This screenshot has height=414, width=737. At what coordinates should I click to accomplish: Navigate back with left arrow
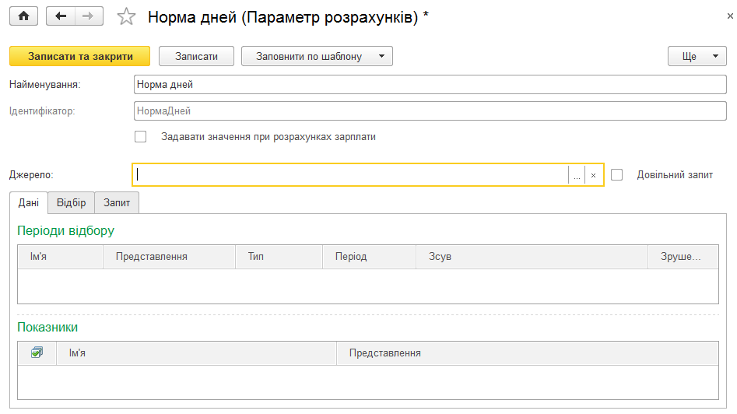click(61, 16)
